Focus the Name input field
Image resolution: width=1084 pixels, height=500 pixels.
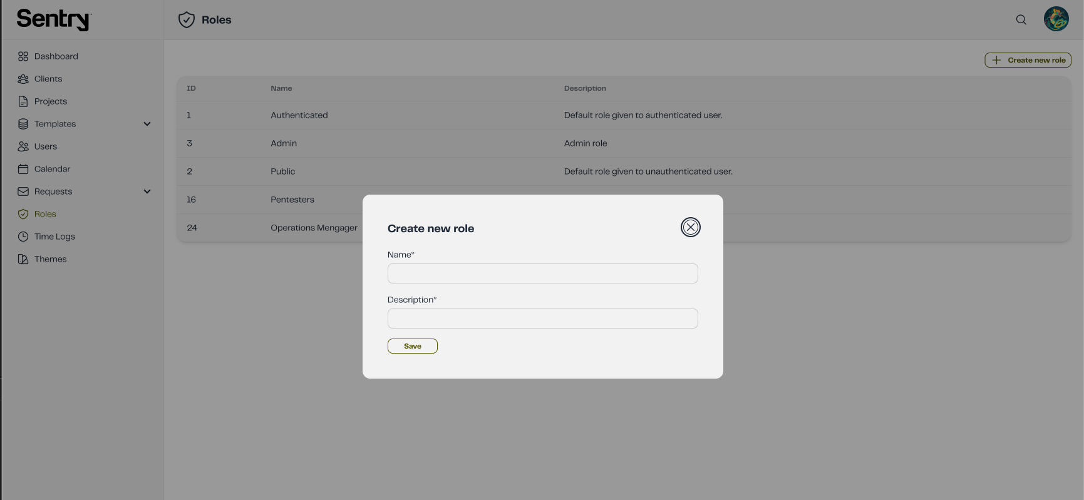542,273
